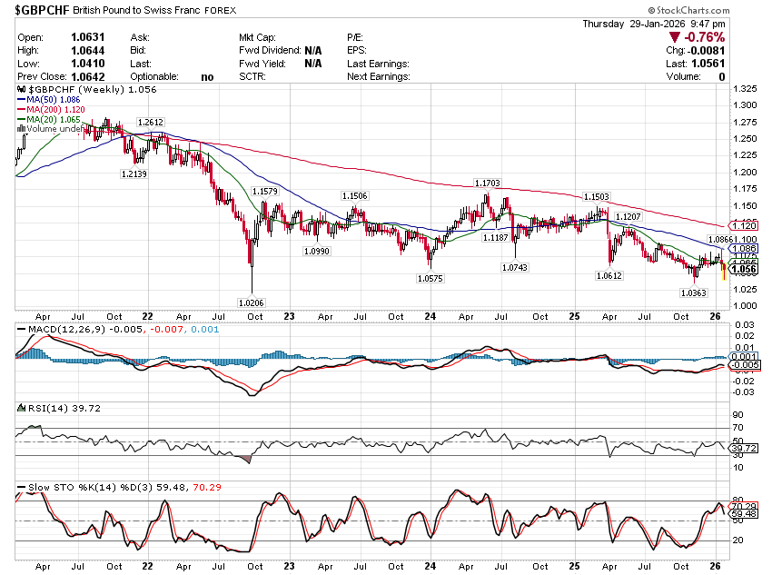Click the 1.1703 high price annotation
Screen dimensions: 772x575
point(487,183)
